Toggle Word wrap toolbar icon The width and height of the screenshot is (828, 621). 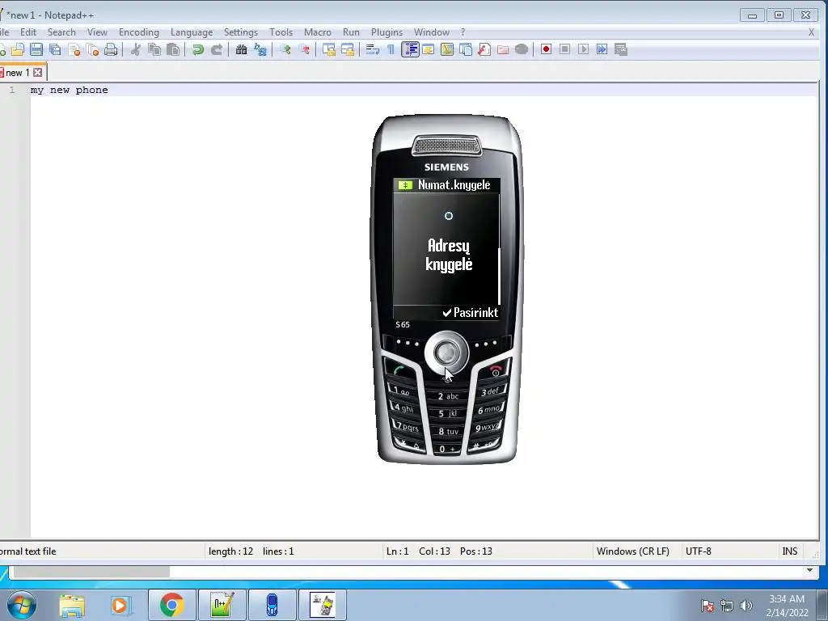(372, 49)
